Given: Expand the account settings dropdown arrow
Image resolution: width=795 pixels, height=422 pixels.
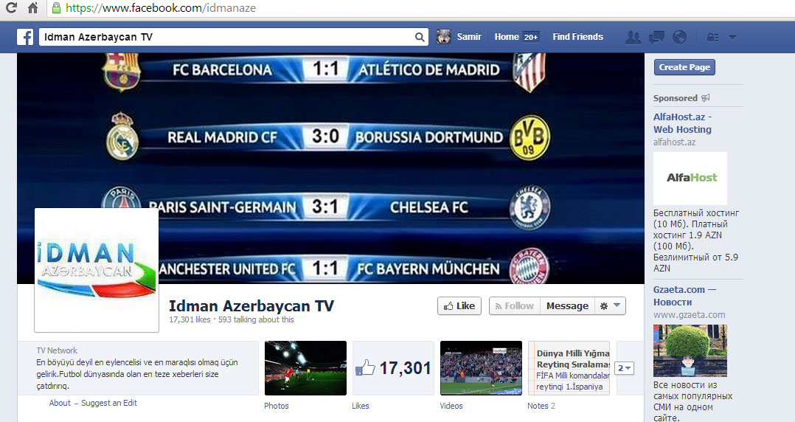Looking at the screenshot, I should click(732, 37).
